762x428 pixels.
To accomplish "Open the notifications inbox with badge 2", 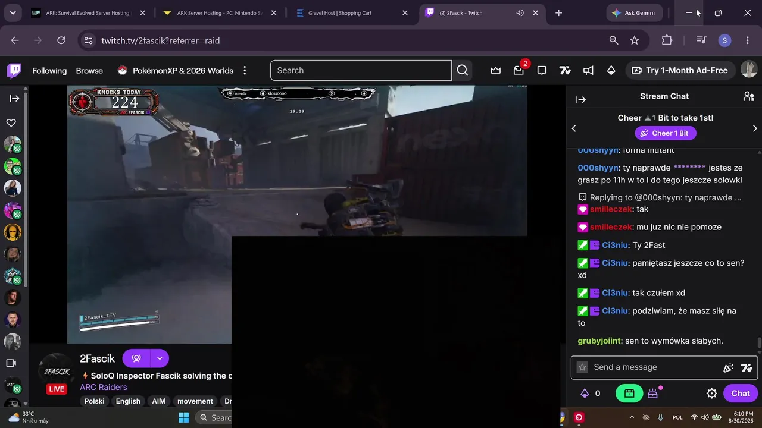I will tap(519, 70).
